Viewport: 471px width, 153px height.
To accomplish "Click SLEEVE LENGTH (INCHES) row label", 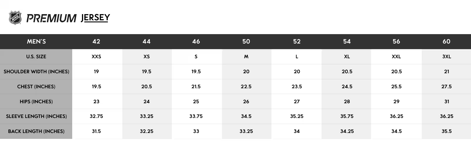I will (x=36, y=116).
